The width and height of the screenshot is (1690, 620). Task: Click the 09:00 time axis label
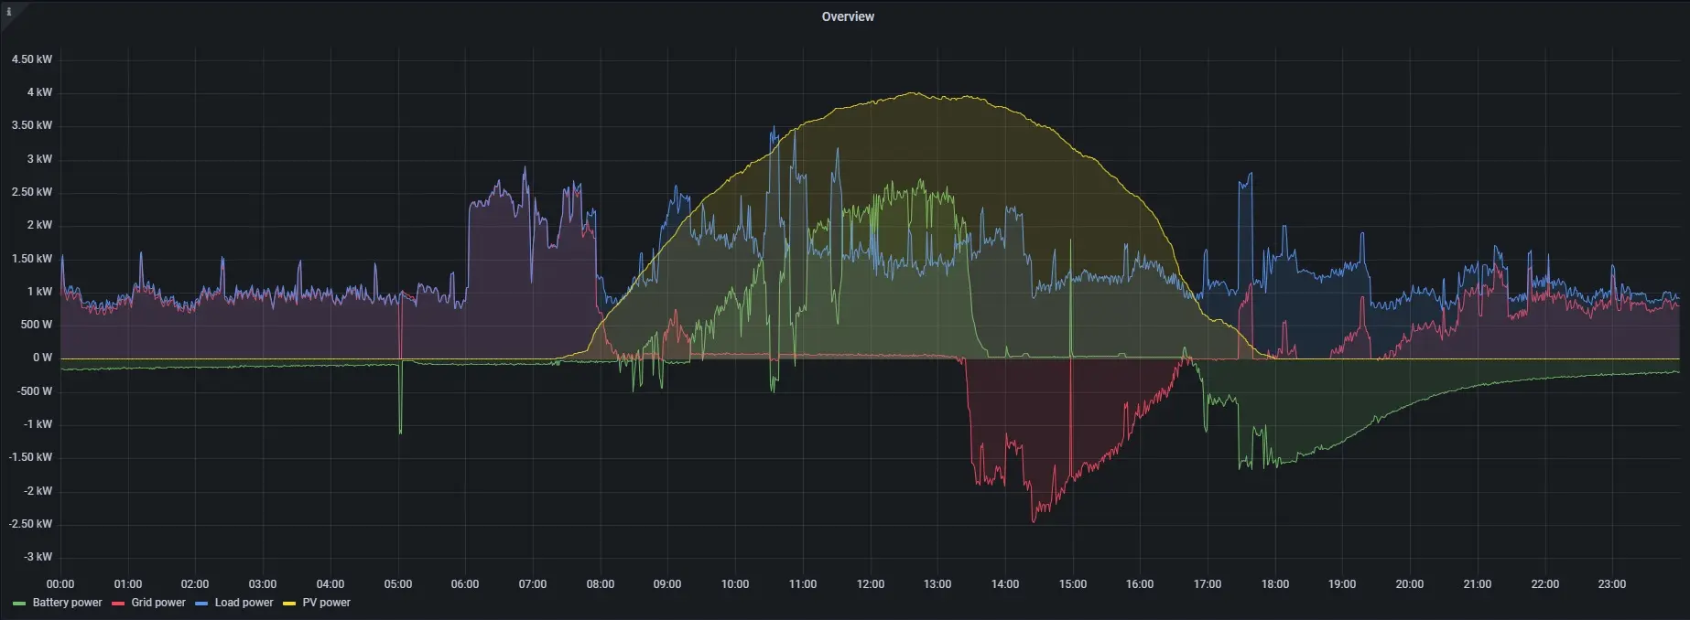coord(667,584)
